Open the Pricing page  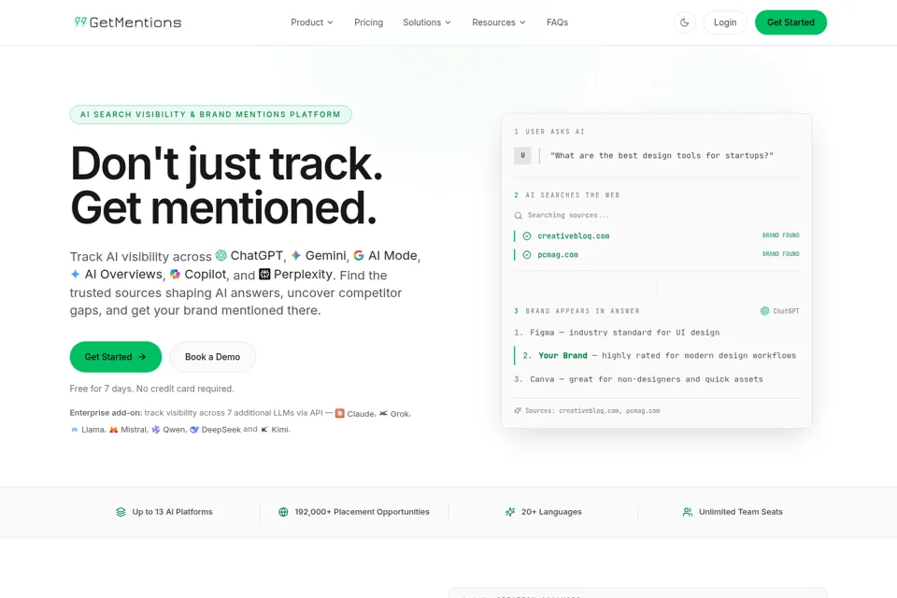tap(368, 22)
